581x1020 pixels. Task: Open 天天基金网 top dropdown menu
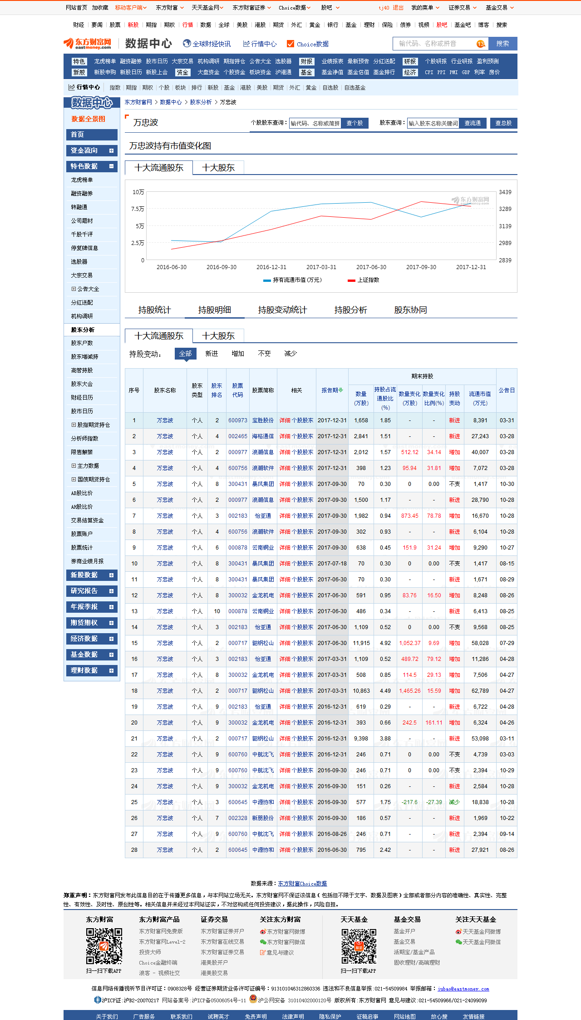click(207, 7)
